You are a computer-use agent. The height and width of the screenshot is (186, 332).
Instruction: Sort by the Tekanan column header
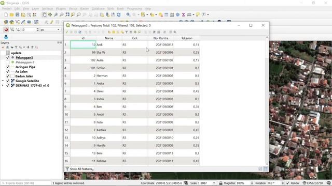[x=187, y=38]
